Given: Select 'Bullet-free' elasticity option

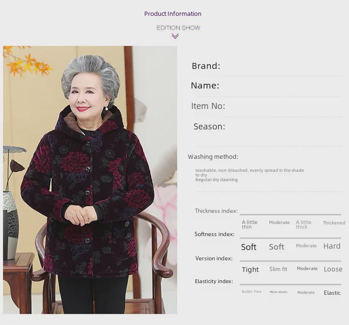Looking at the screenshot, I should 251,292.
